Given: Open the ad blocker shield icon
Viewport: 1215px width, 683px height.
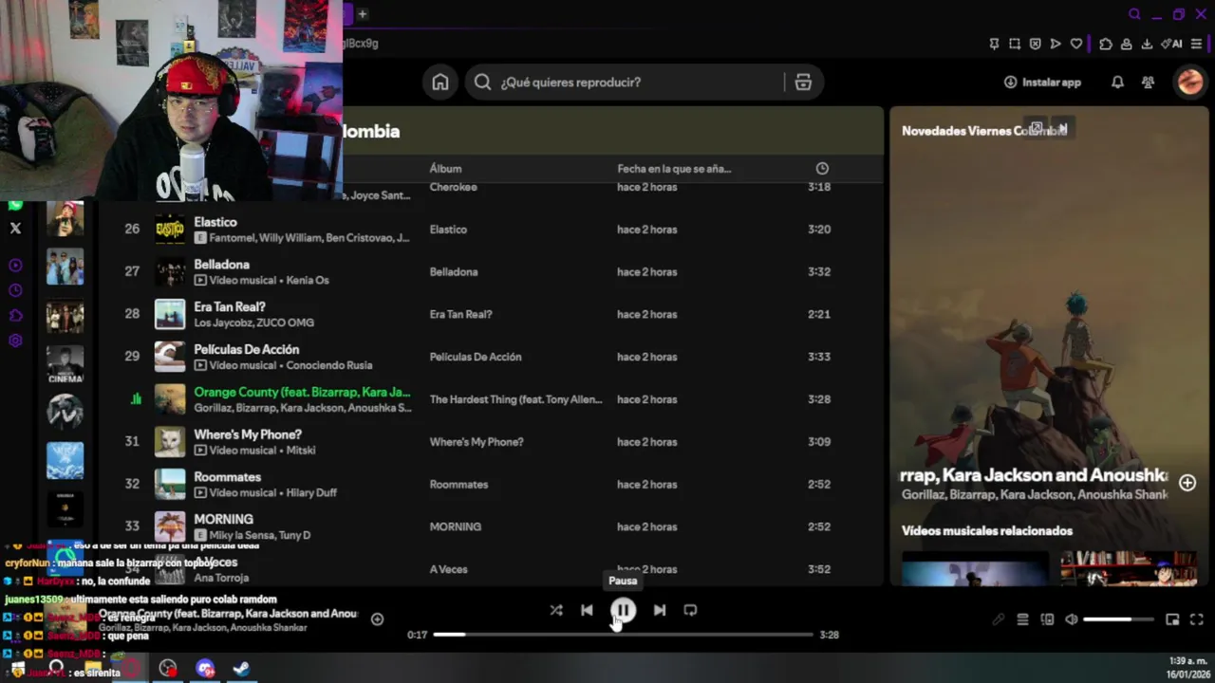Looking at the screenshot, I should [x=1035, y=44].
